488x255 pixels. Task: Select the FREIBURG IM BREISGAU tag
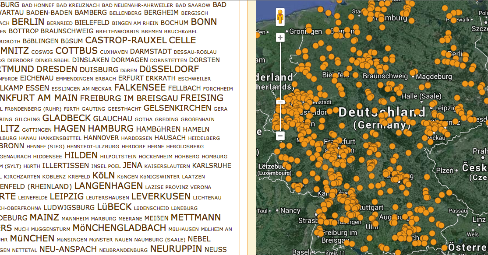[129, 98]
